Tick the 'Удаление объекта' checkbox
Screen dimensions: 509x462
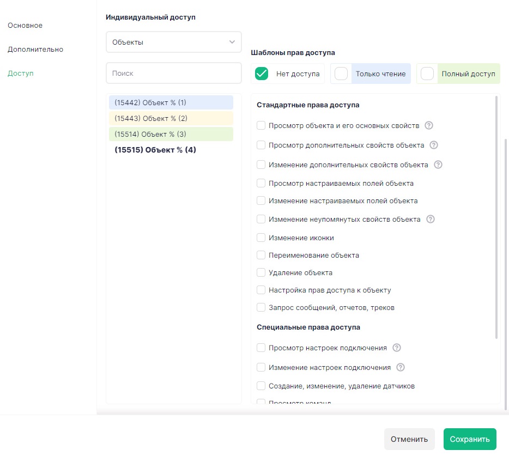tap(261, 272)
